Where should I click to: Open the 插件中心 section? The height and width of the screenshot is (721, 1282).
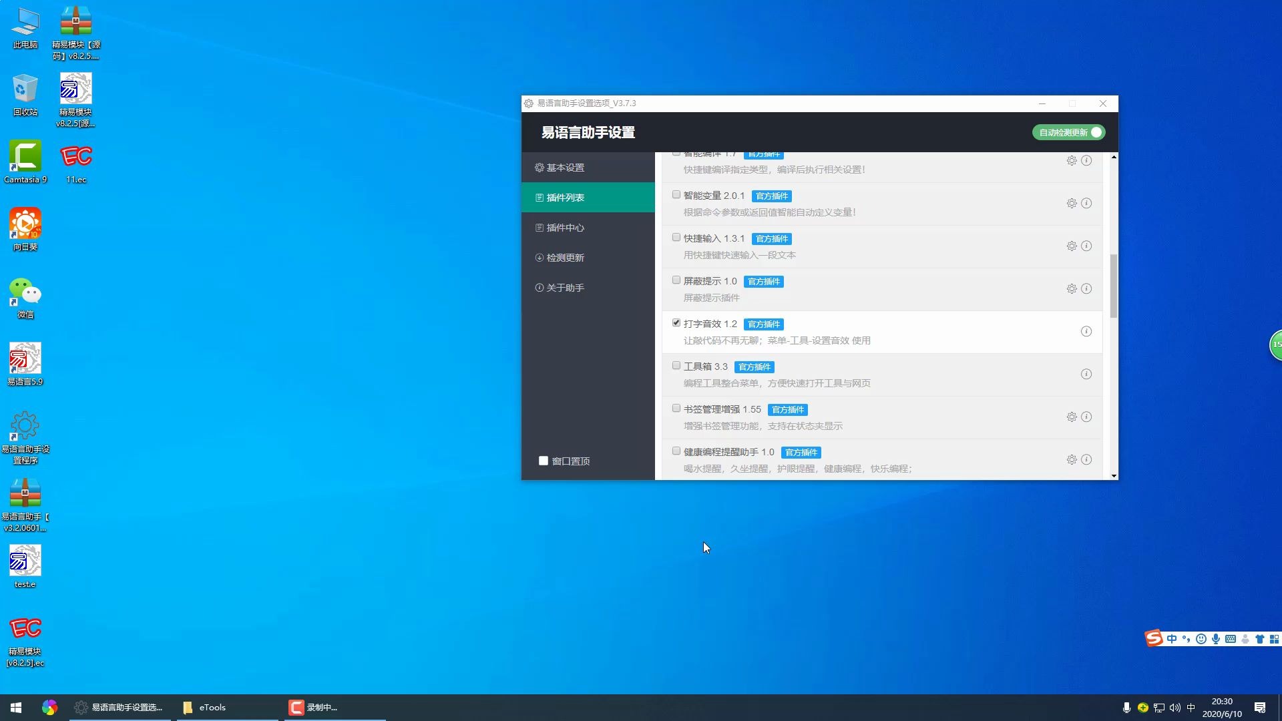(565, 228)
